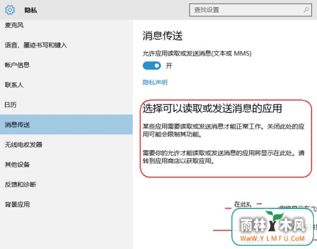Open 语音、墨迹书写和键入 settings
Screen dimensions: 317x249
point(36,45)
